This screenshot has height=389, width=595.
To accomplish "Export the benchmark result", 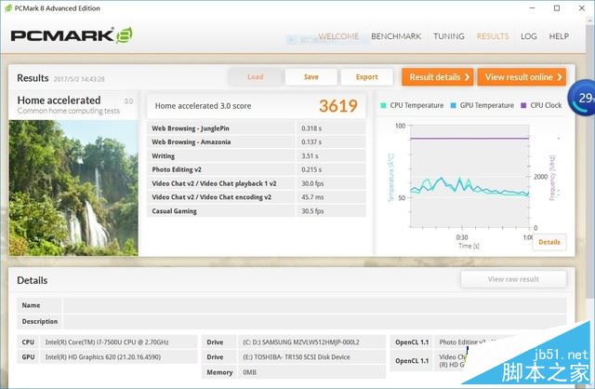I will click(x=366, y=76).
